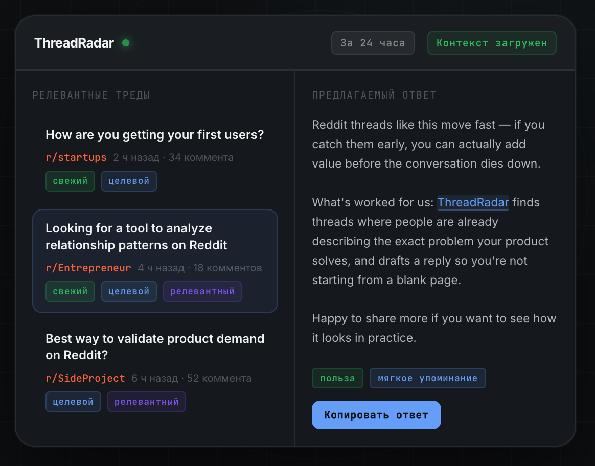
Task: Click the «Релевантные треды» section heading
Action: tap(91, 95)
